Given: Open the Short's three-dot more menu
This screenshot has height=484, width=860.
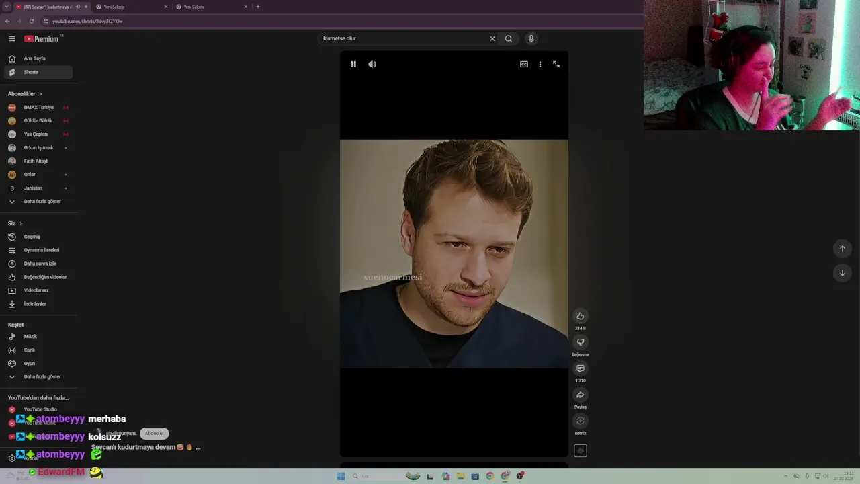Looking at the screenshot, I should click(540, 65).
